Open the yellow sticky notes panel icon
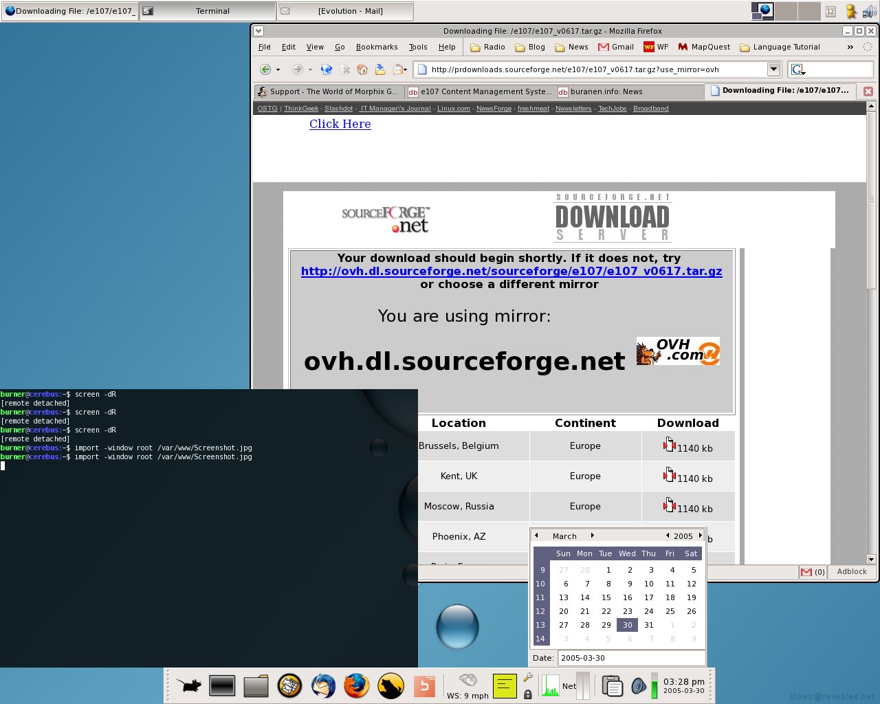This screenshot has height=704, width=880. pos(505,686)
